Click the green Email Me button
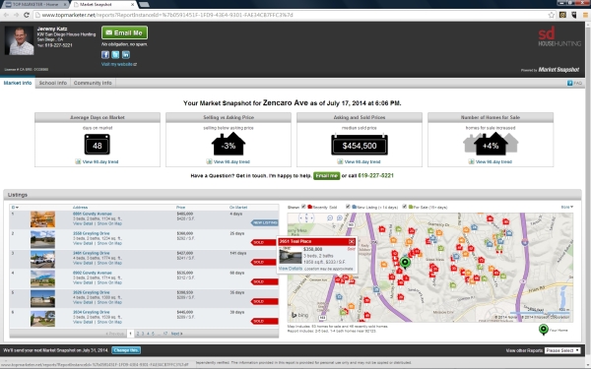 tap(124, 32)
